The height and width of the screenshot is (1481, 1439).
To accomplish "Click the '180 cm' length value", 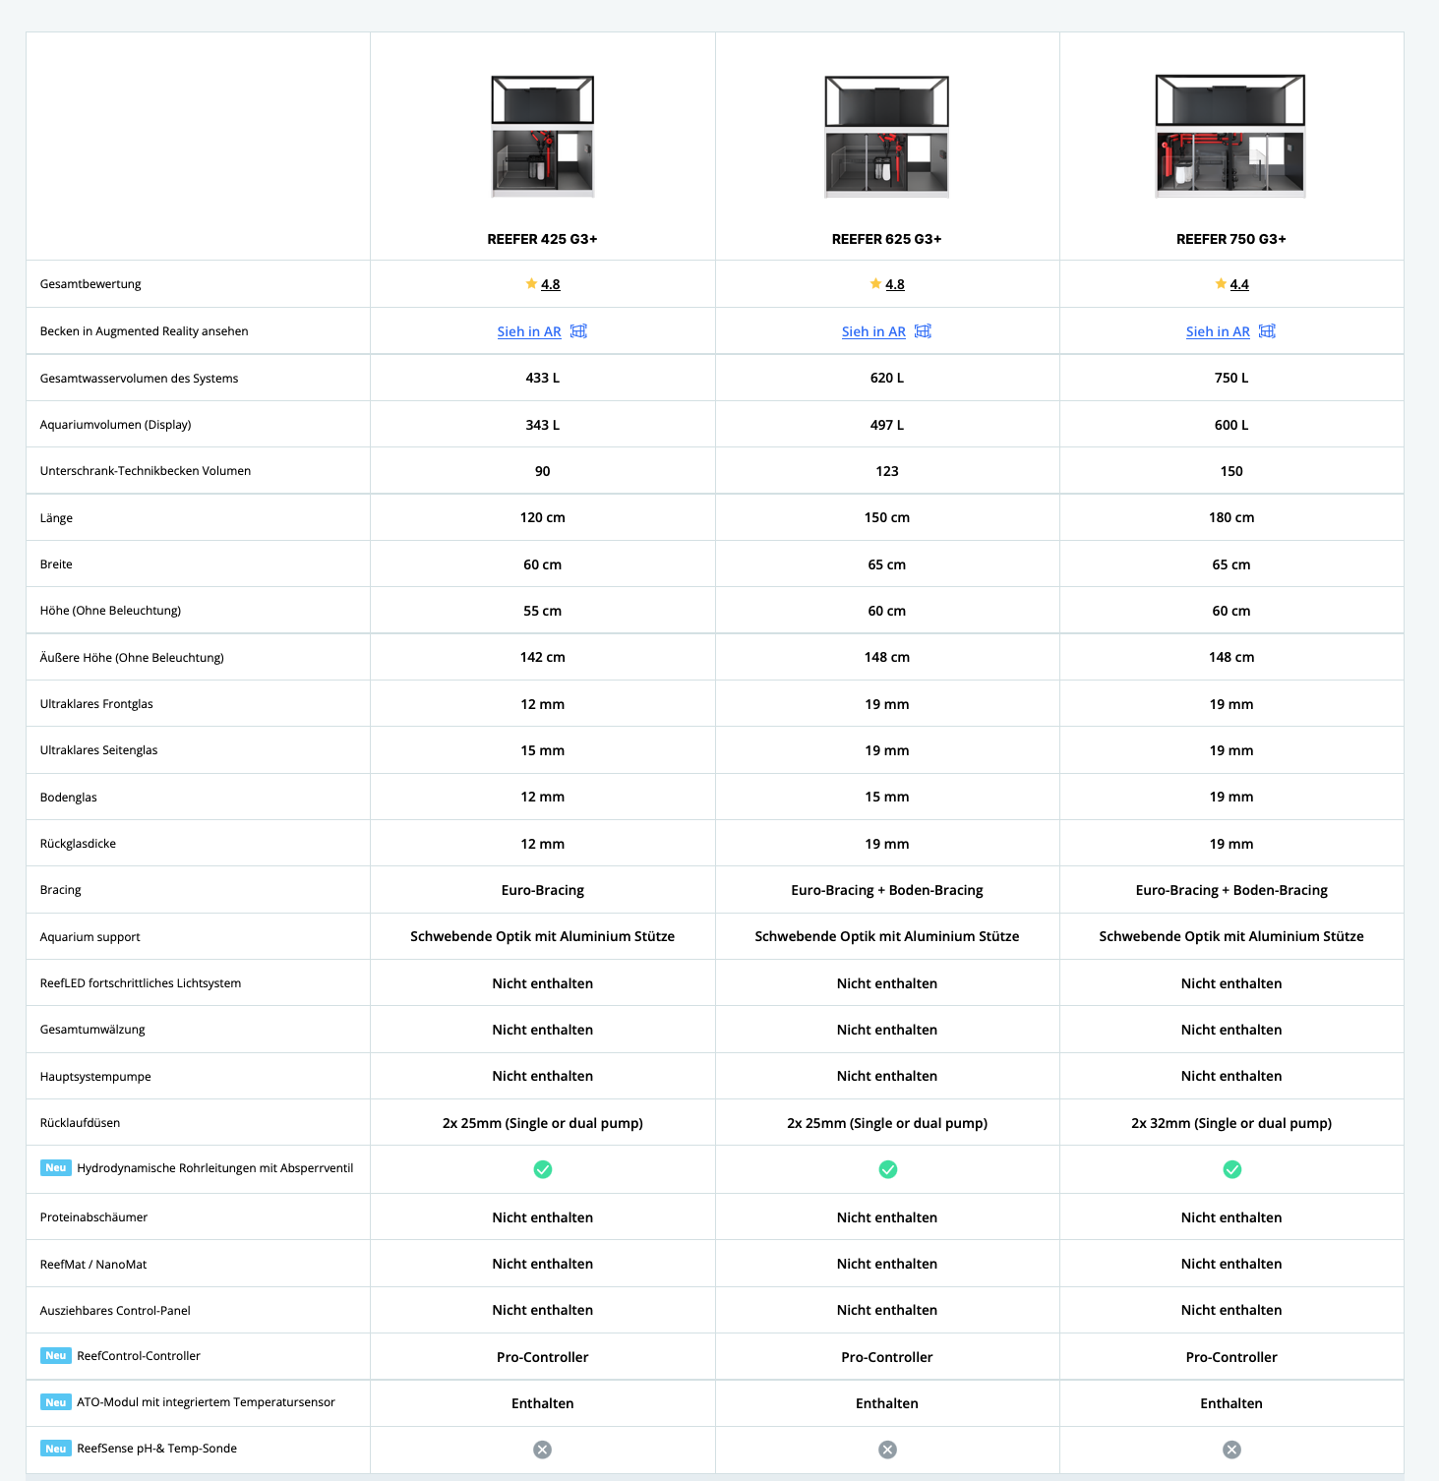I will click(x=1231, y=517).
